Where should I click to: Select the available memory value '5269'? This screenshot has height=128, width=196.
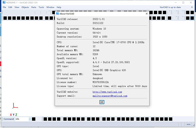click(95, 54)
